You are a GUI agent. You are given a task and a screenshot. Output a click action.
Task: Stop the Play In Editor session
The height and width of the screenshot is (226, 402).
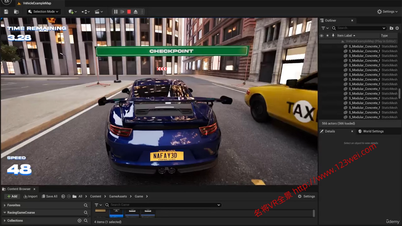[129, 12]
